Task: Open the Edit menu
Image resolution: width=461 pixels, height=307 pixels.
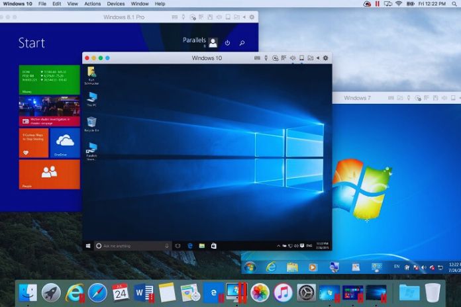Action: [57, 4]
